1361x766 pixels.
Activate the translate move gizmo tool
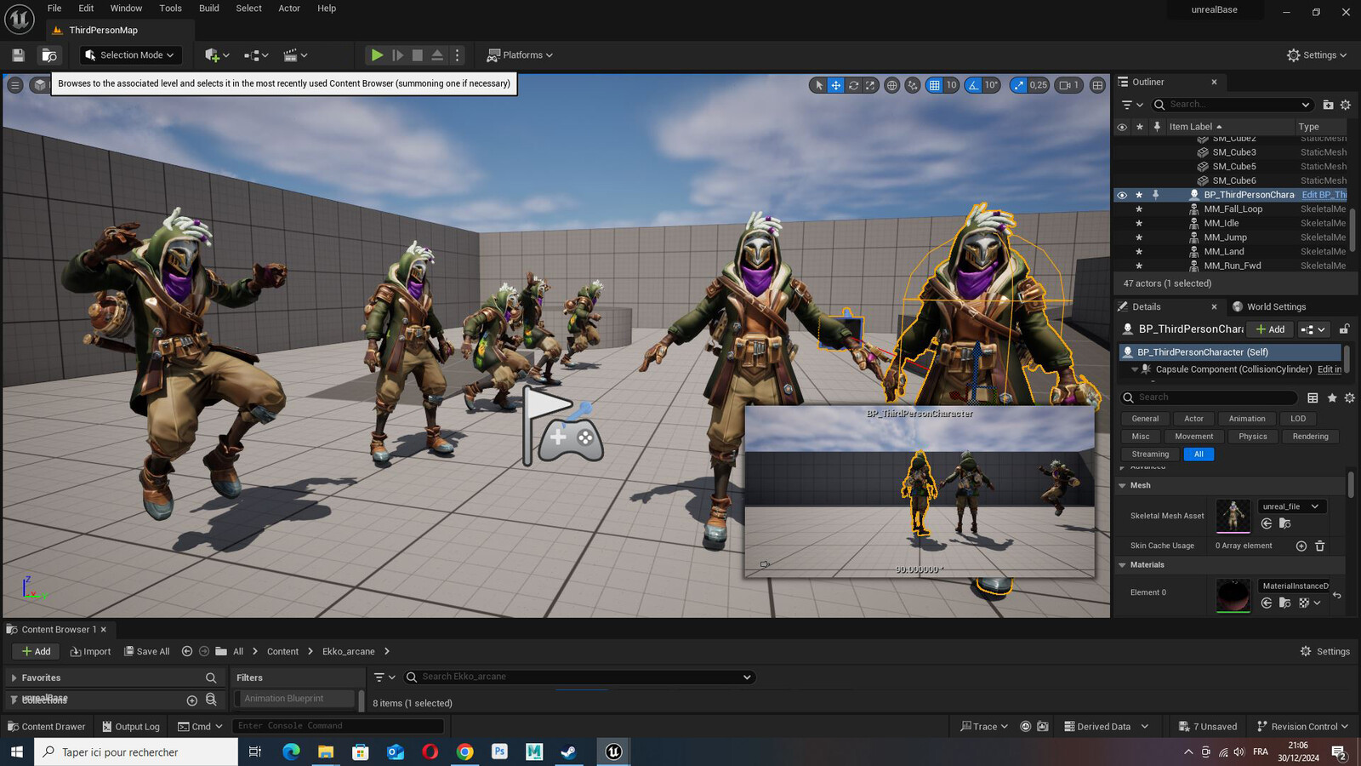tap(836, 85)
